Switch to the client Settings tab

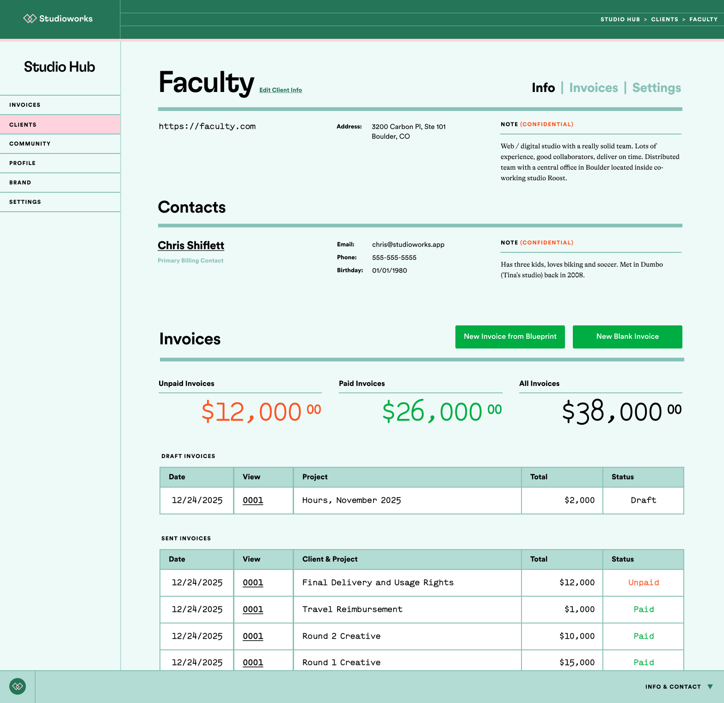656,88
